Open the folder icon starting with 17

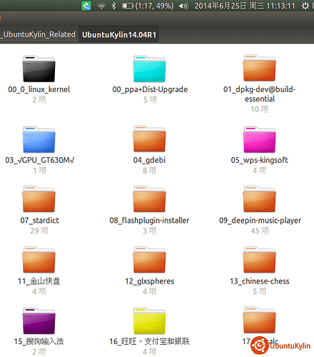tap(259, 320)
